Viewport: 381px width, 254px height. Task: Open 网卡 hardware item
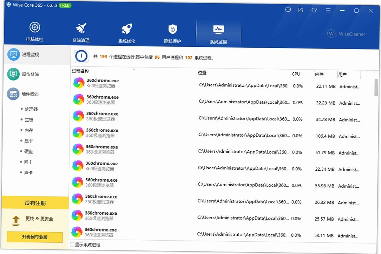pyautogui.click(x=28, y=162)
